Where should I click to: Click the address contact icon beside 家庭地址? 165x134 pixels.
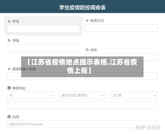(9, 88)
